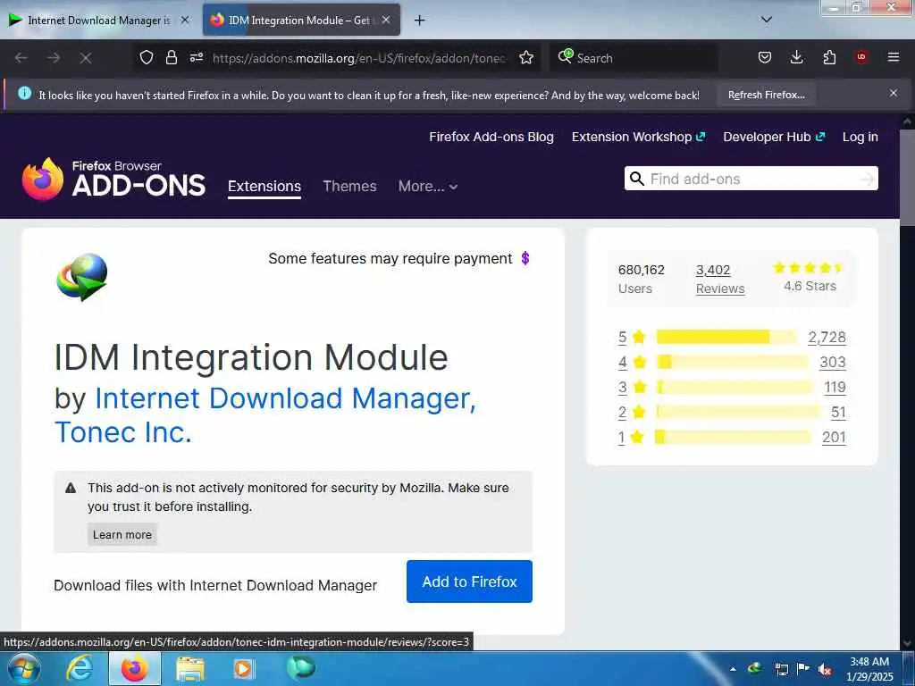Click the info icon in notification bar
Image resolution: width=915 pixels, height=686 pixels.
point(24,93)
